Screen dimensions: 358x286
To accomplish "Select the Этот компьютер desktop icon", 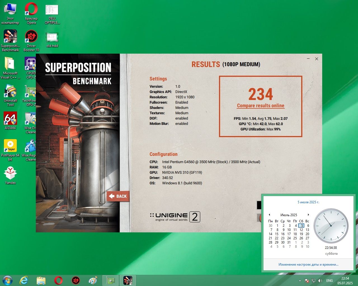I will click(x=10, y=13).
